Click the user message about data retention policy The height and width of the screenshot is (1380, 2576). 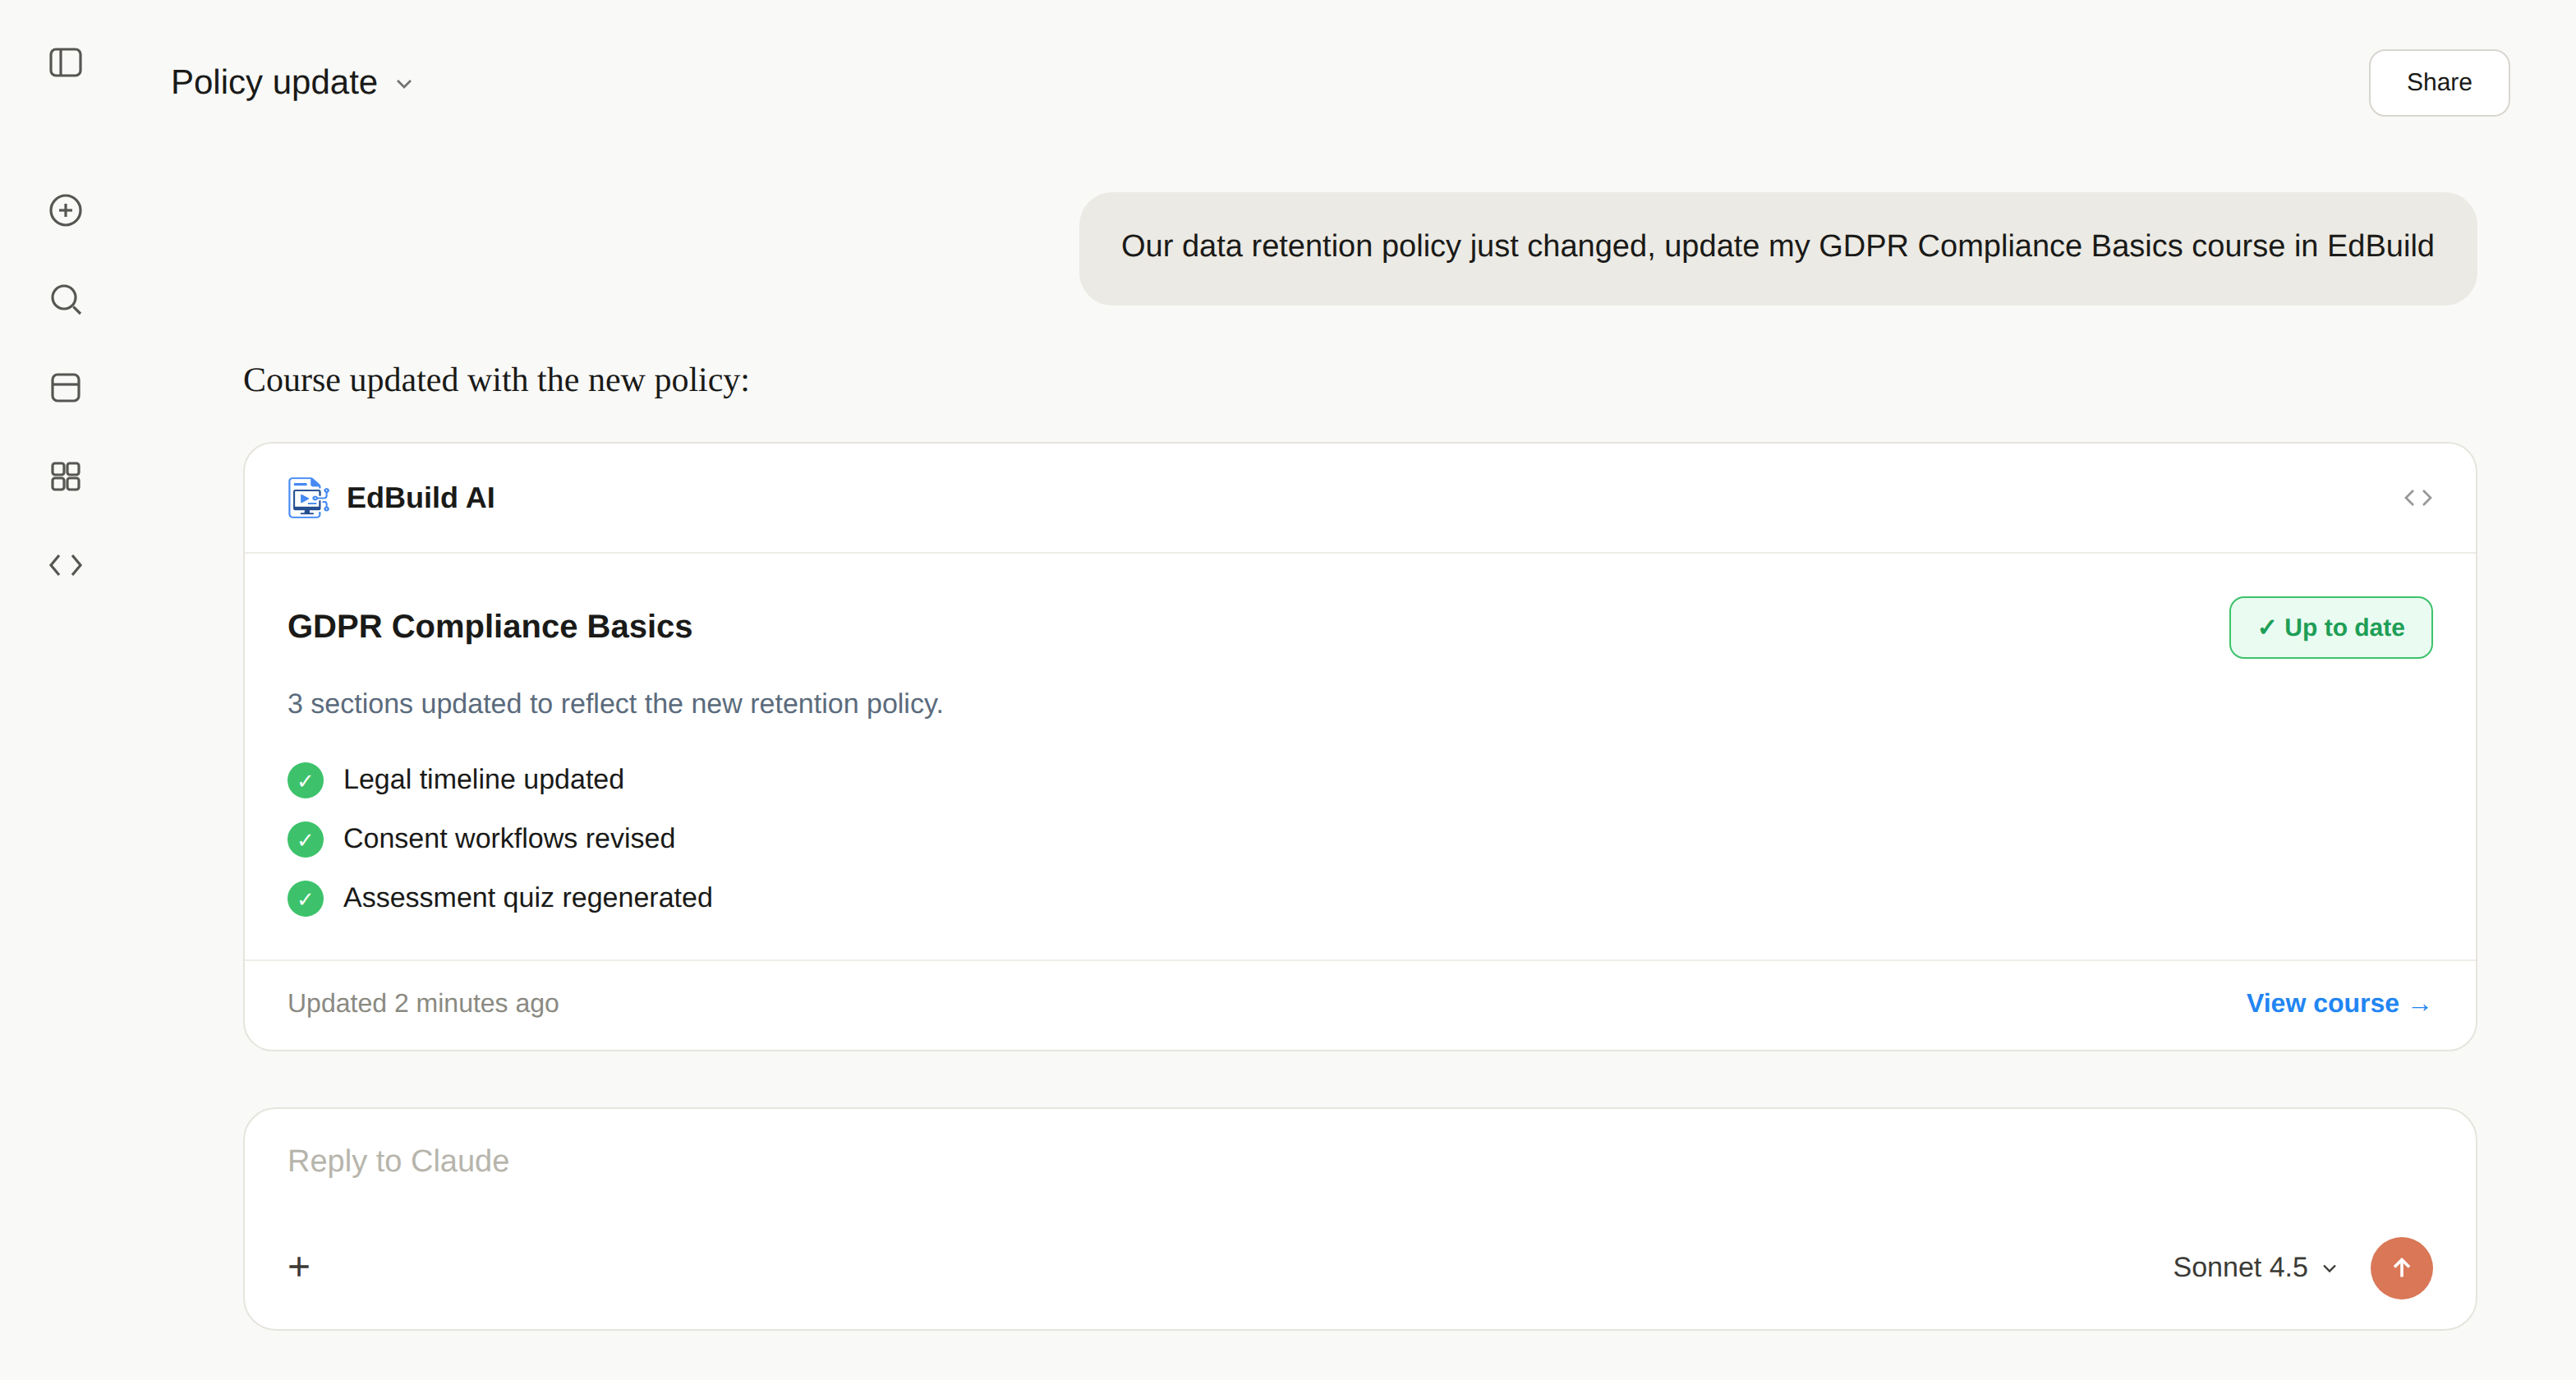pos(1777,247)
